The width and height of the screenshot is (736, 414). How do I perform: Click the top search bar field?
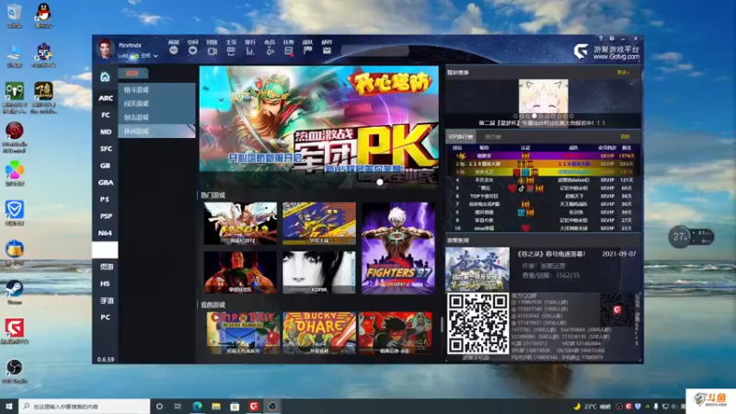pyautogui.click(x=375, y=51)
